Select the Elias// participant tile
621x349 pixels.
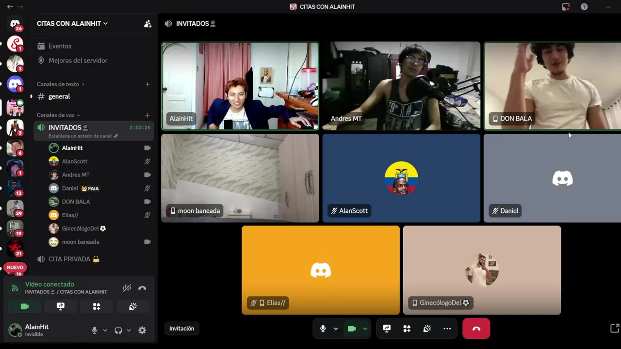tap(321, 270)
